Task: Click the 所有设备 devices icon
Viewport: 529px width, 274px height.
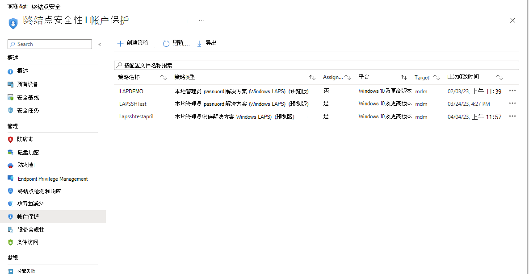Action: point(10,84)
